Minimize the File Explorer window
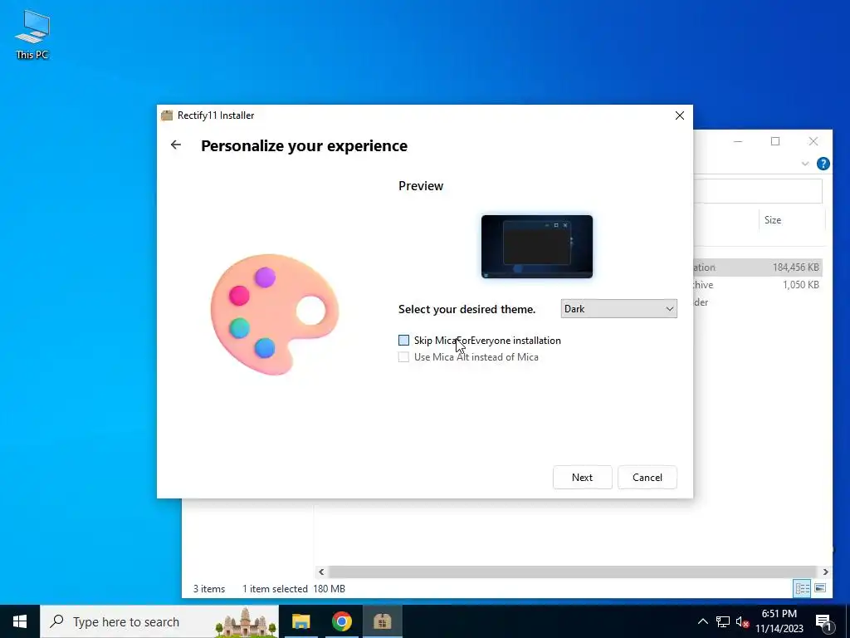850x638 pixels. 738,141
